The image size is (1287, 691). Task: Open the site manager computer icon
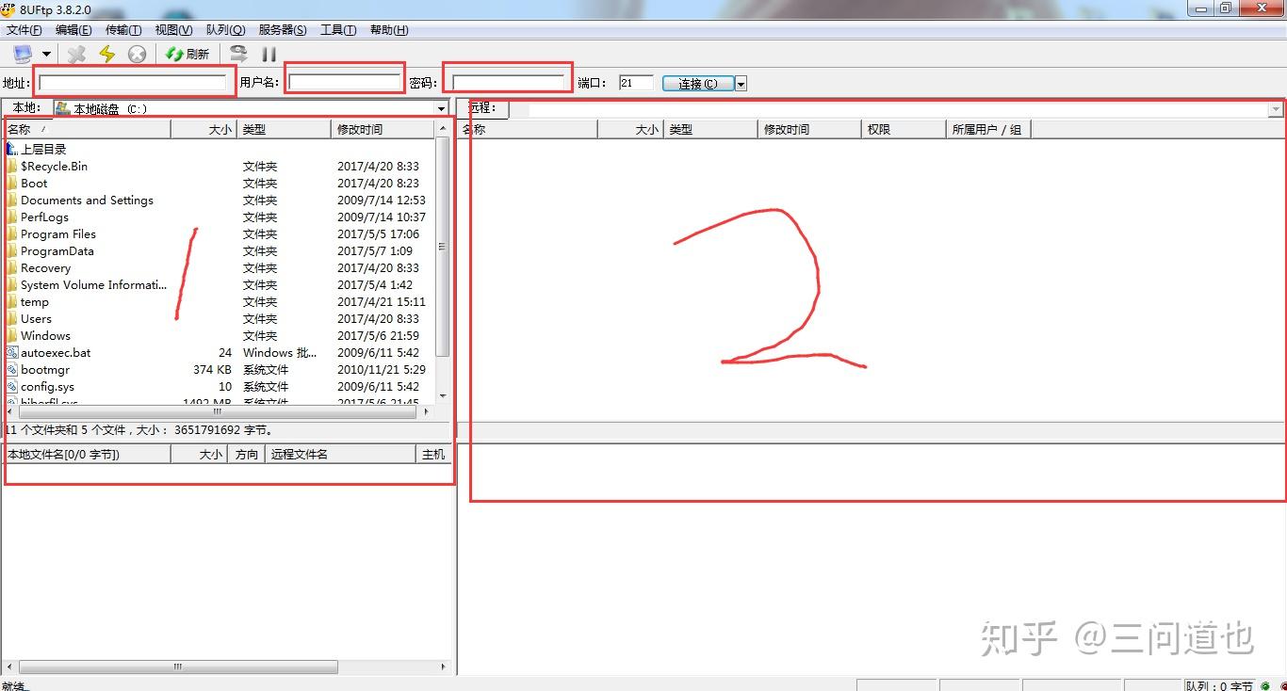(x=23, y=55)
